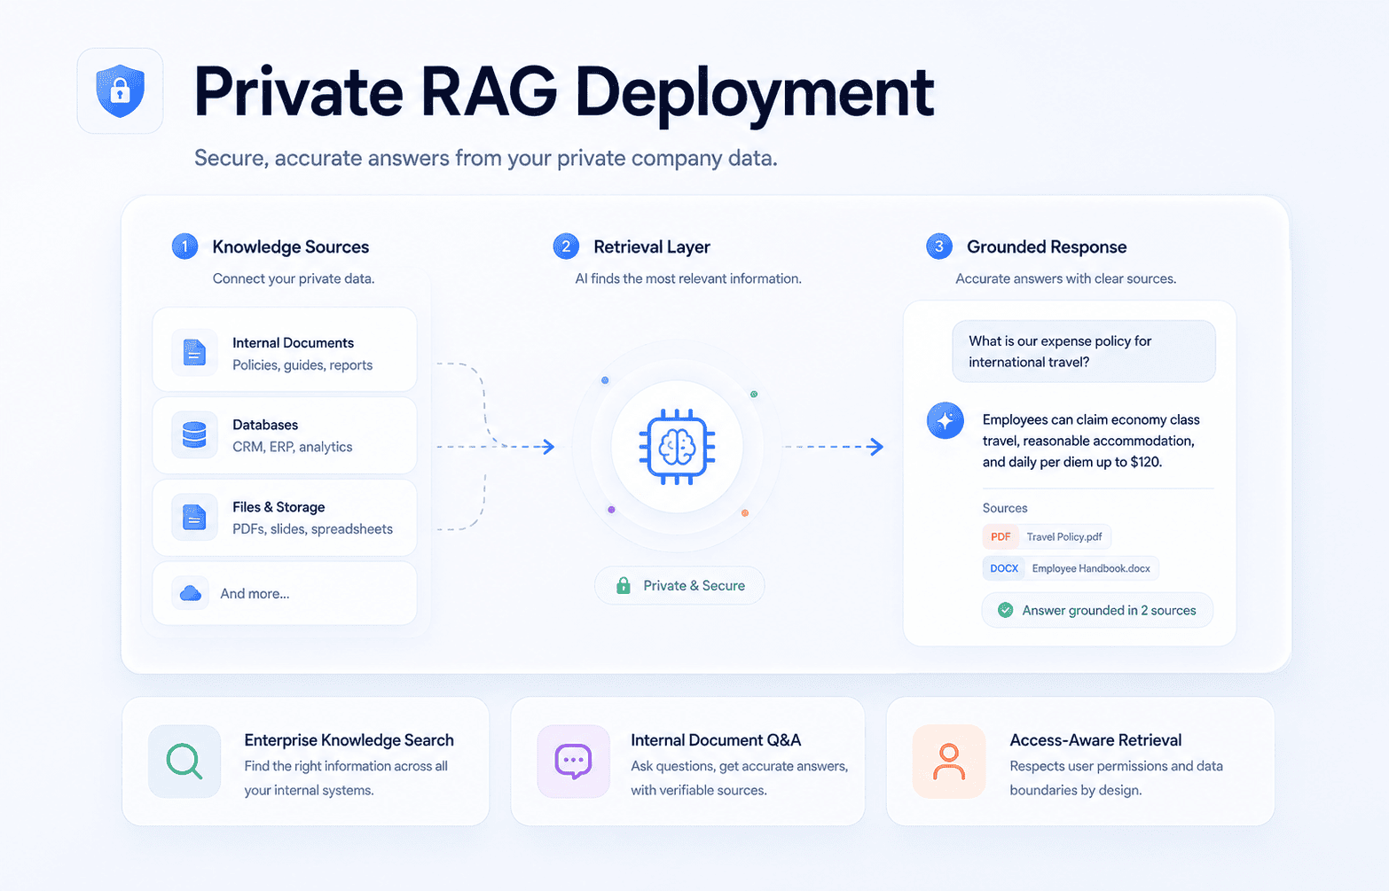
Task: Click Answer grounded in 2 sources badge
Action: click(1097, 610)
